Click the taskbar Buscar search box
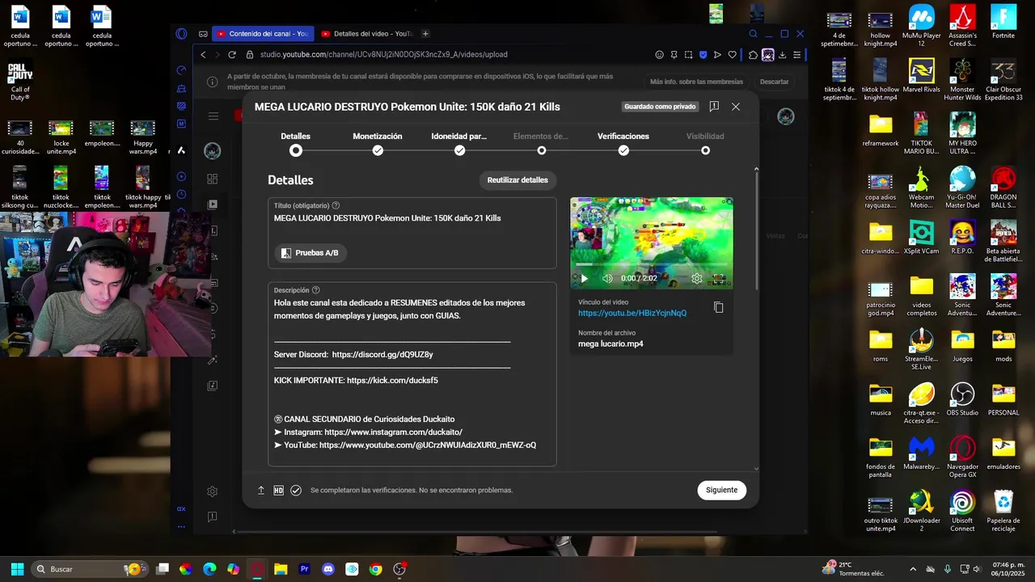This screenshot has width=1035, height=582. [90, 569]
